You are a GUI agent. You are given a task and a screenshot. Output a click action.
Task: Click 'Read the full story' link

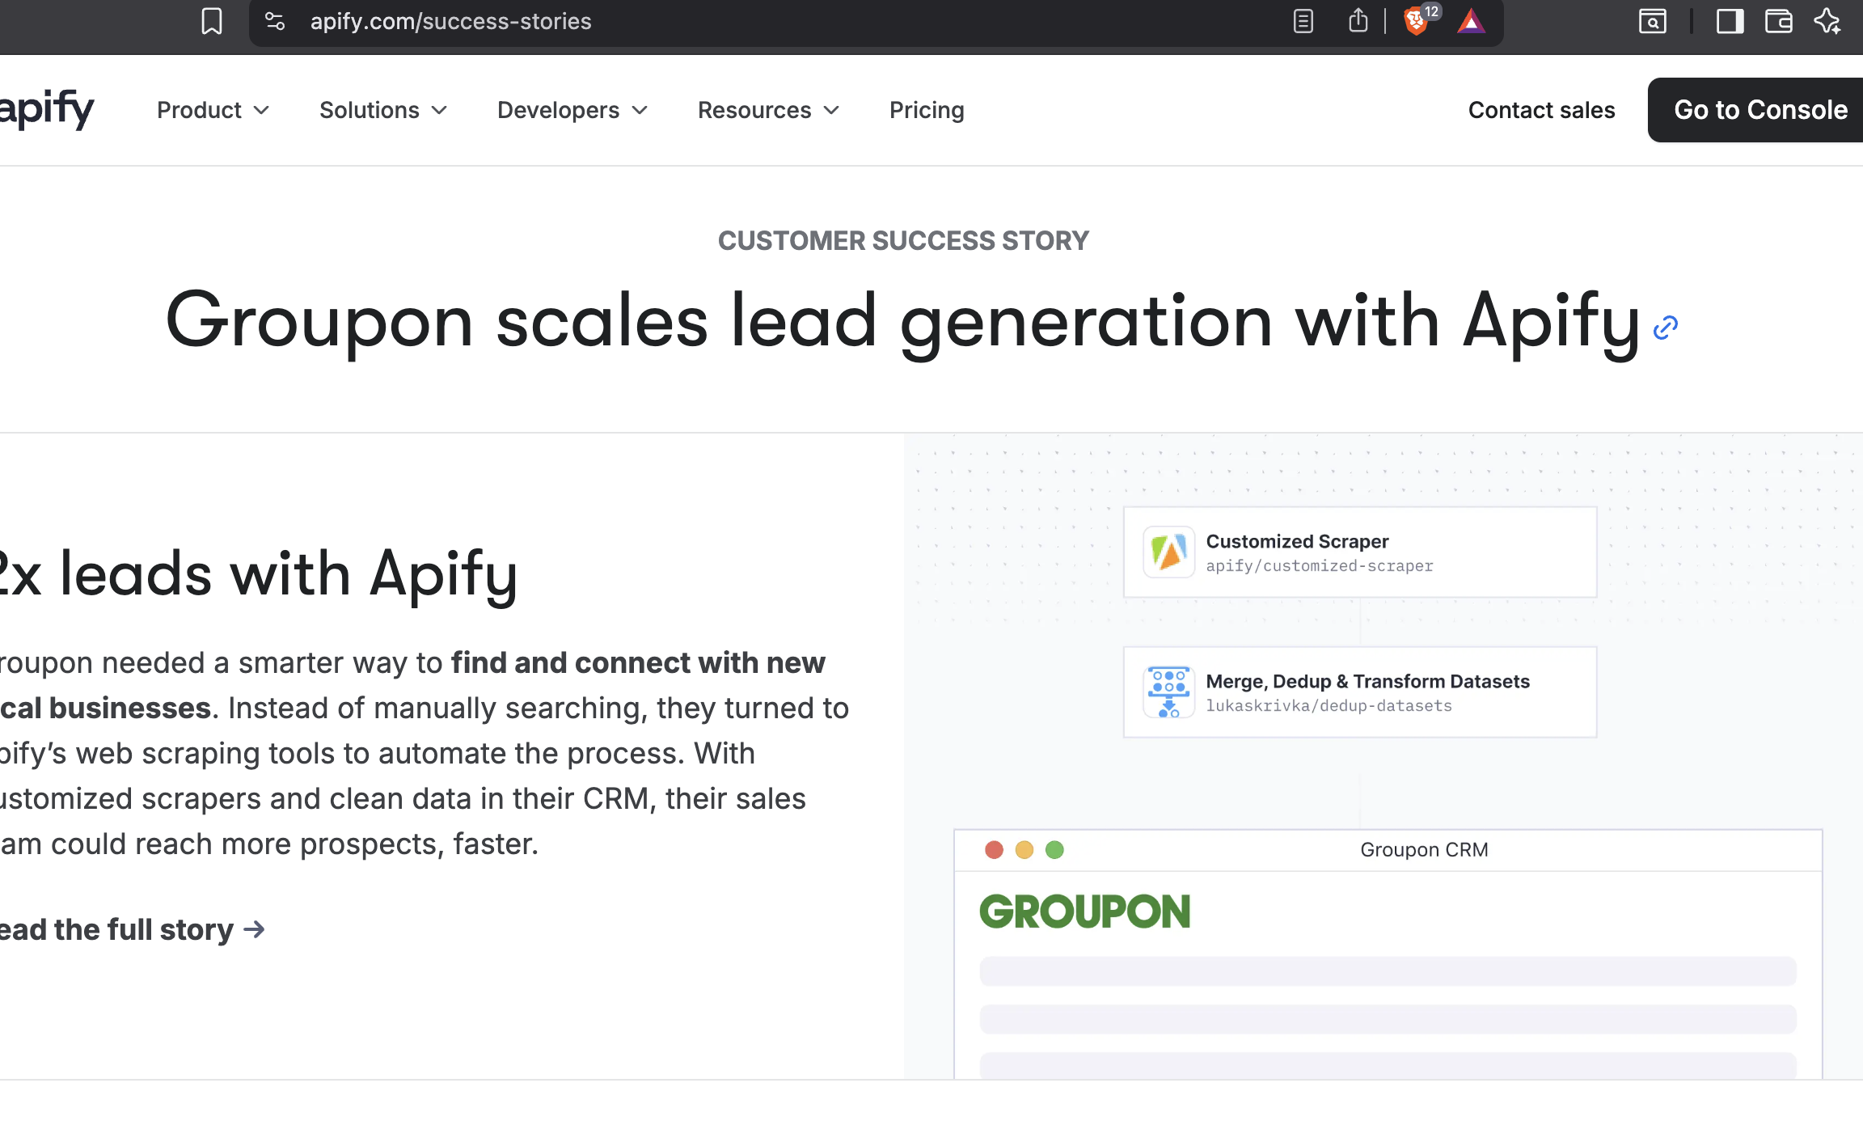point(132,929)
